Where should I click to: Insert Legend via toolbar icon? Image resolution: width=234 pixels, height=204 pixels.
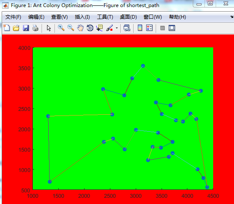click(x=149, y=28)
